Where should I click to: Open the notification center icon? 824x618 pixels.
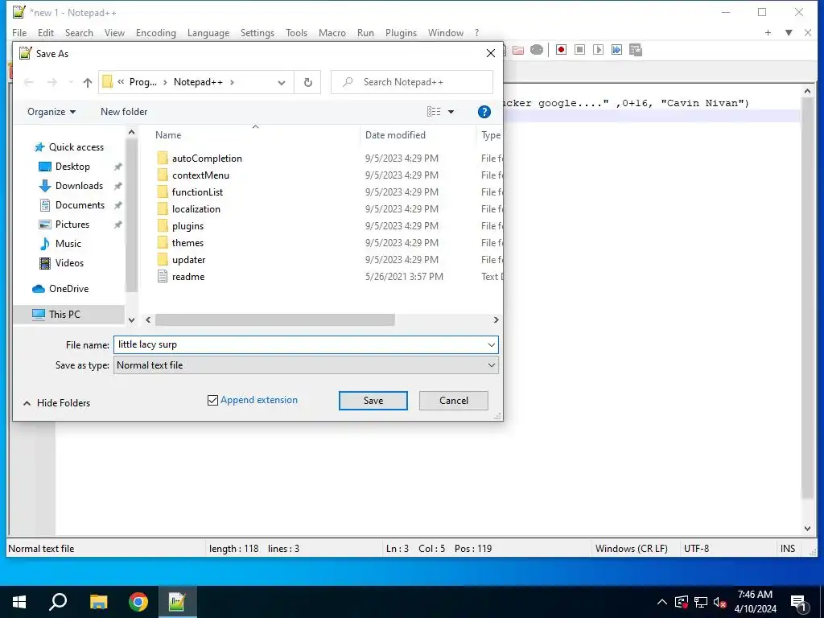click(798, 602)
